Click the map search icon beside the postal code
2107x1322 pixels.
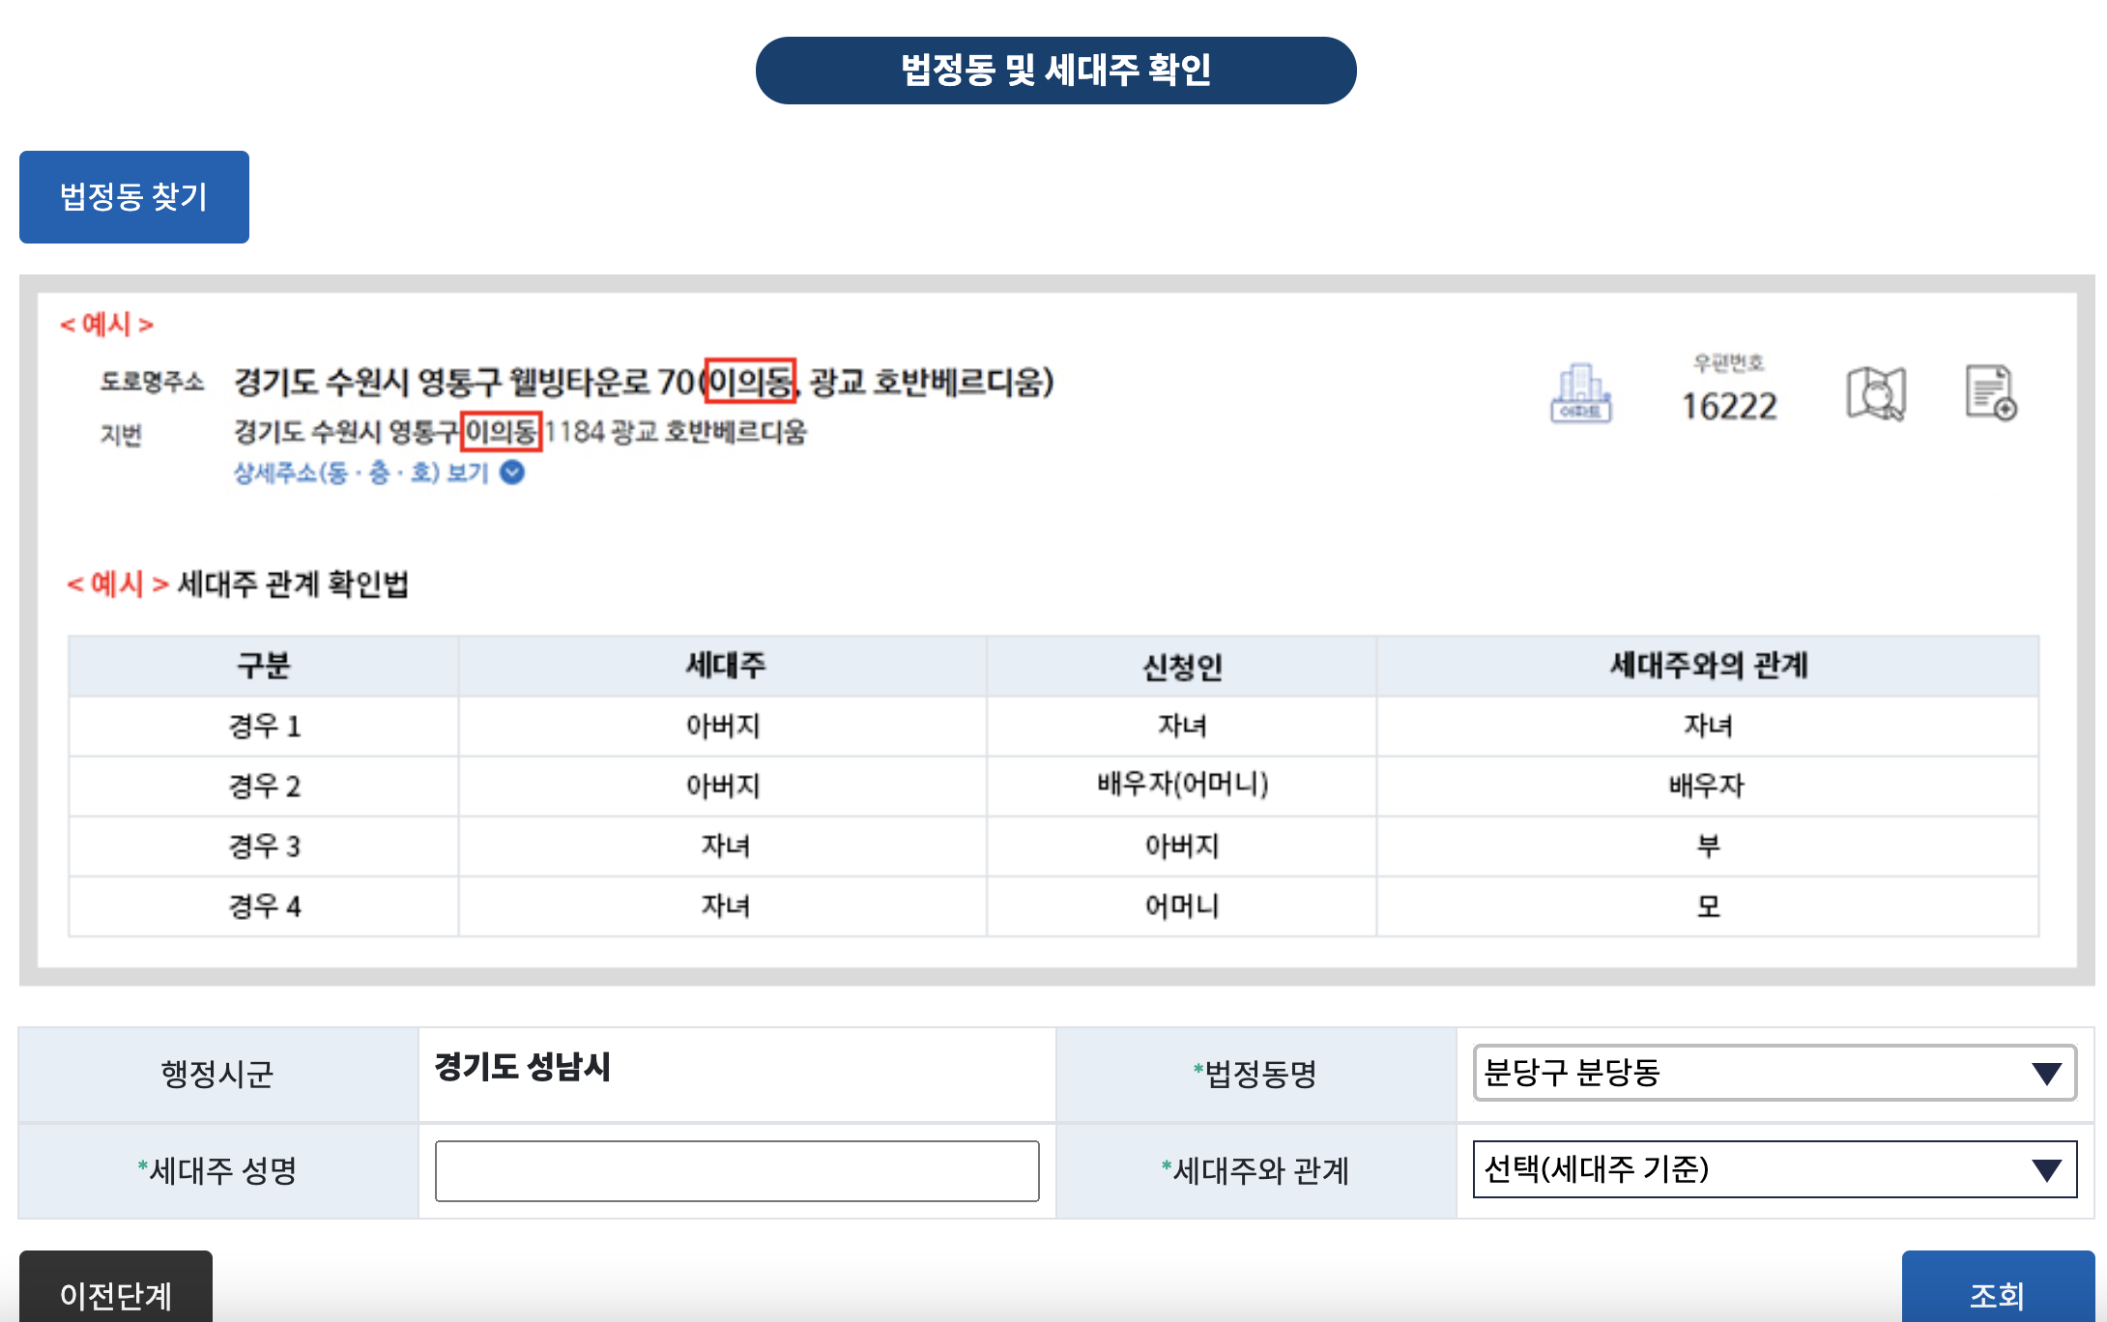[1875, 393]
